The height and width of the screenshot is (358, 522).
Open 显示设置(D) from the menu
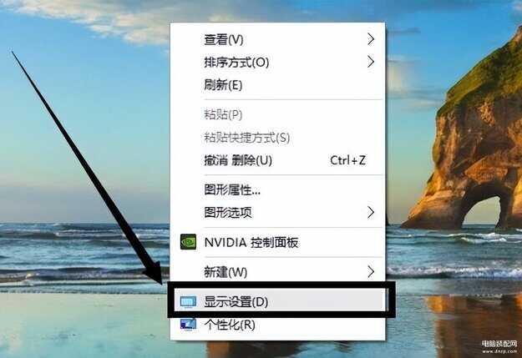pos(277,302)
